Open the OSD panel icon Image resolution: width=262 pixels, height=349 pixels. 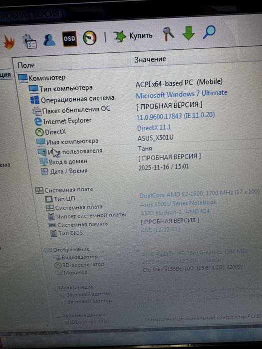click(69, 38)
